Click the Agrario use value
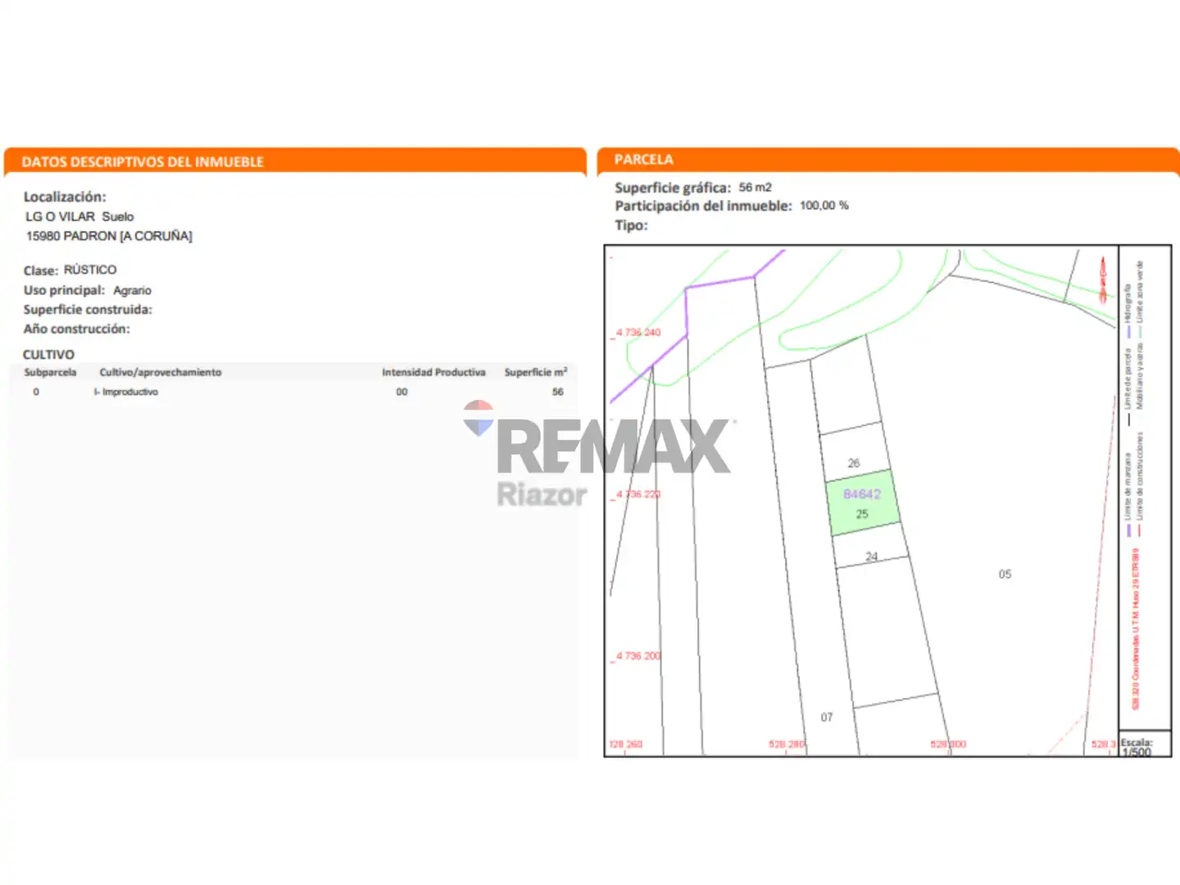Viewport: 1180px width, 885px height. [x=132, y=290]
